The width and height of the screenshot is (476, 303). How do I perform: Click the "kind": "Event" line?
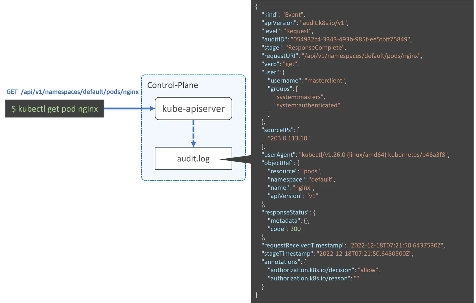point(283,15)
